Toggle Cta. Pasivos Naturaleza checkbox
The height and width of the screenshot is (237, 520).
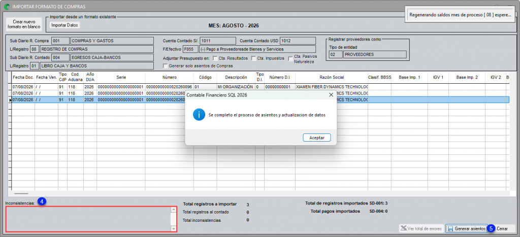[x=290, y=59]
